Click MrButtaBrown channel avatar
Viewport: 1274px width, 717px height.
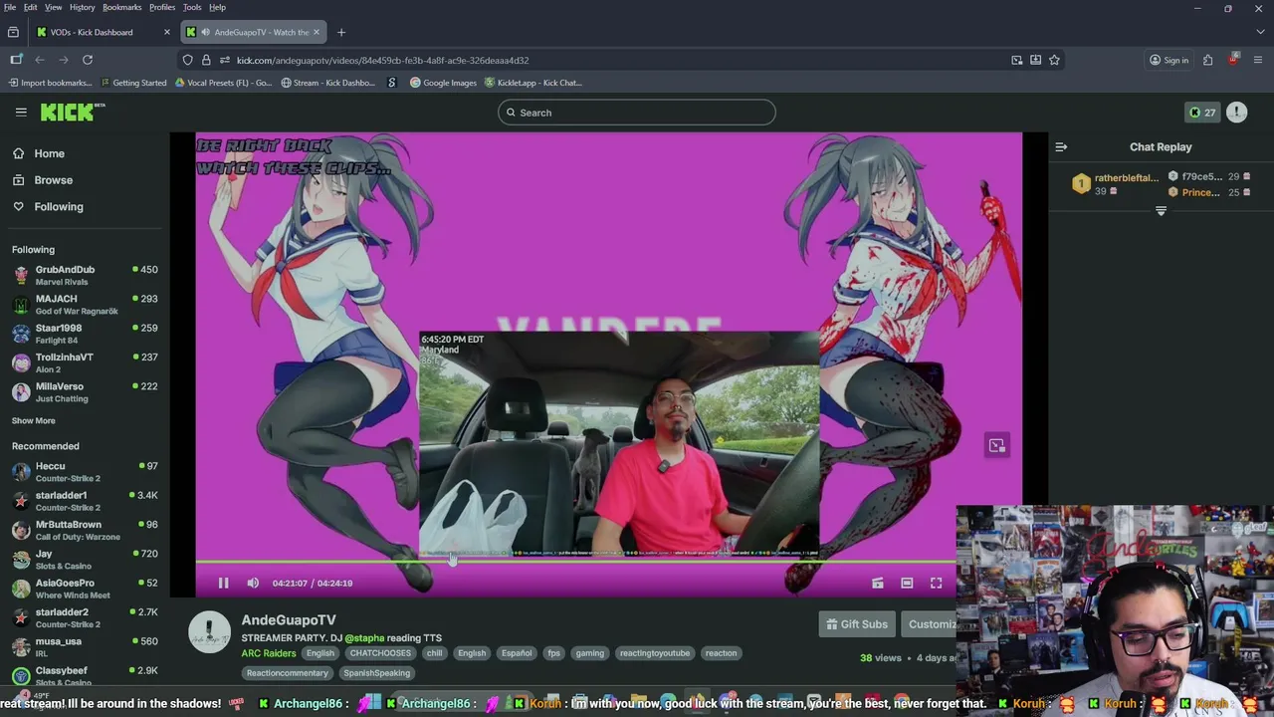point(21,530)
